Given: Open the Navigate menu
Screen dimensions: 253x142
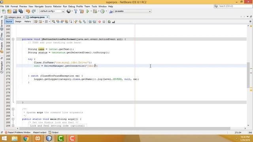Looking at the screenshot, I should click(x=39, y=6).
